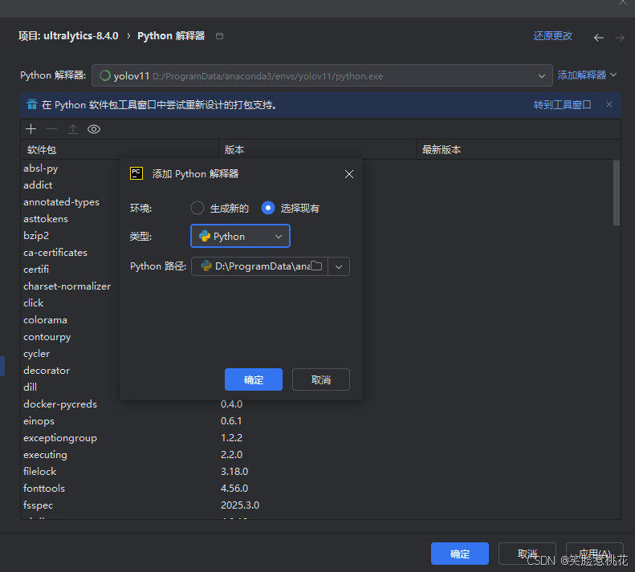The image size is (635, 572).
Task: Click the forward arrow in settings header
Action: (x=620, y=38)
